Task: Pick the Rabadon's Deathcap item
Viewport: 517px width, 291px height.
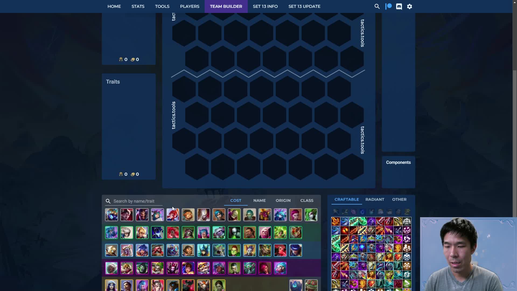Action: [354, 239]
